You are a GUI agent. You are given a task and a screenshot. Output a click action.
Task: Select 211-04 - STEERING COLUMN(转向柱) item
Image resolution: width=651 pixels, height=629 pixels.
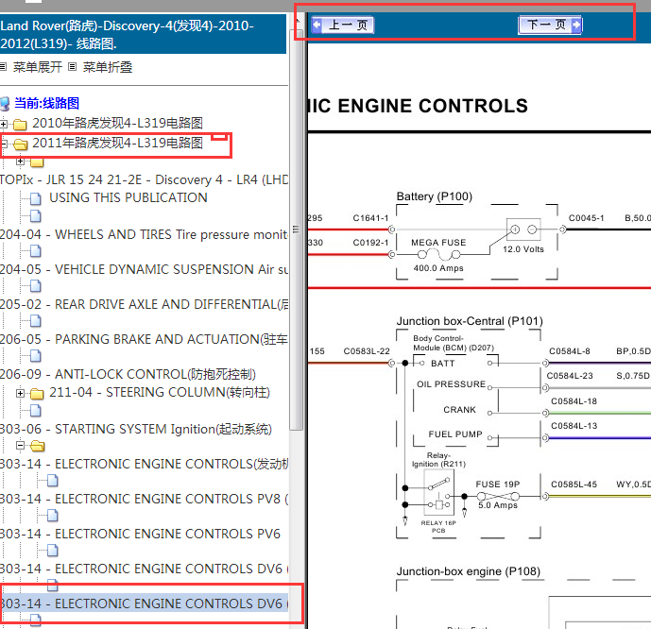coord(160,392)
